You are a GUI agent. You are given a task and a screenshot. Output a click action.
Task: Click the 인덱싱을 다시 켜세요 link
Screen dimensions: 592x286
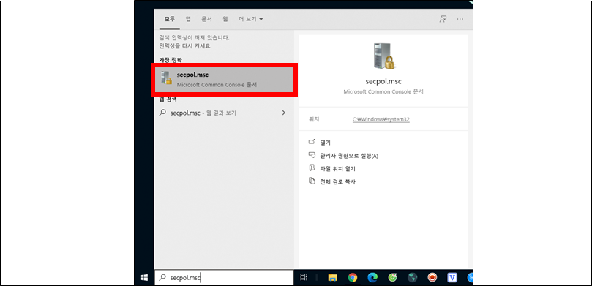pos(185,45)
